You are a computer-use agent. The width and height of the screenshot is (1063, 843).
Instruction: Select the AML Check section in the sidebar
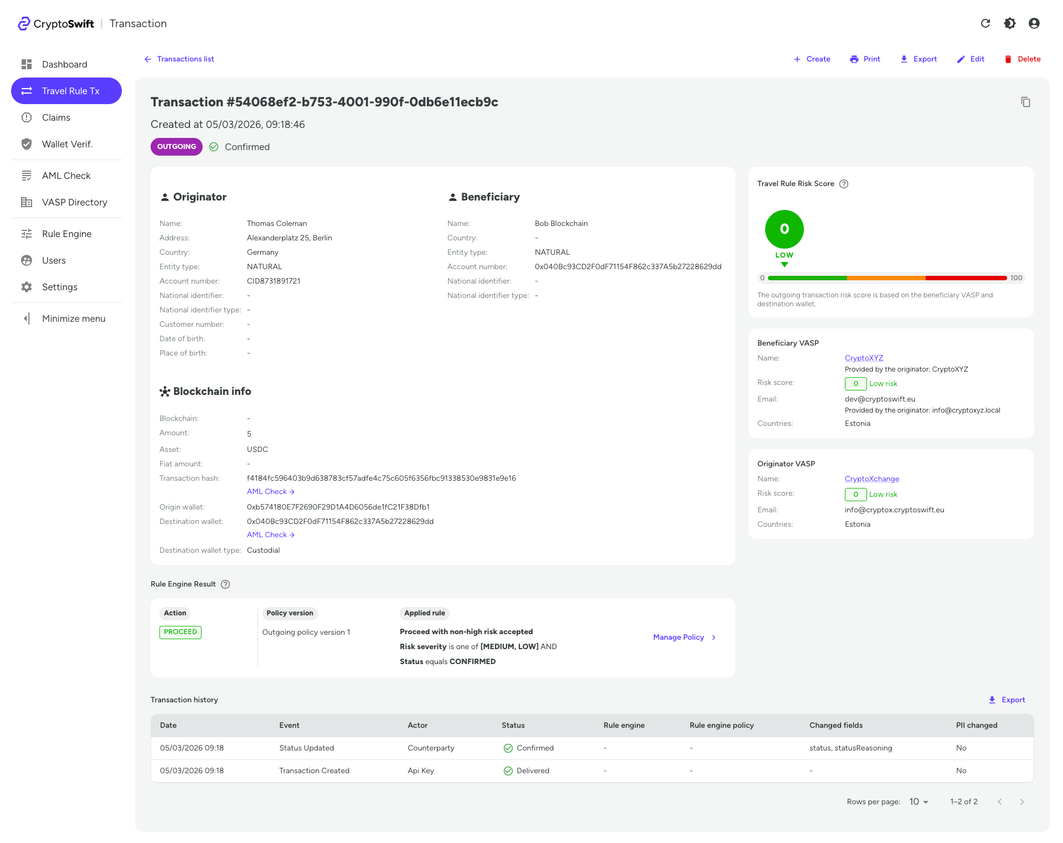point(66,175)
